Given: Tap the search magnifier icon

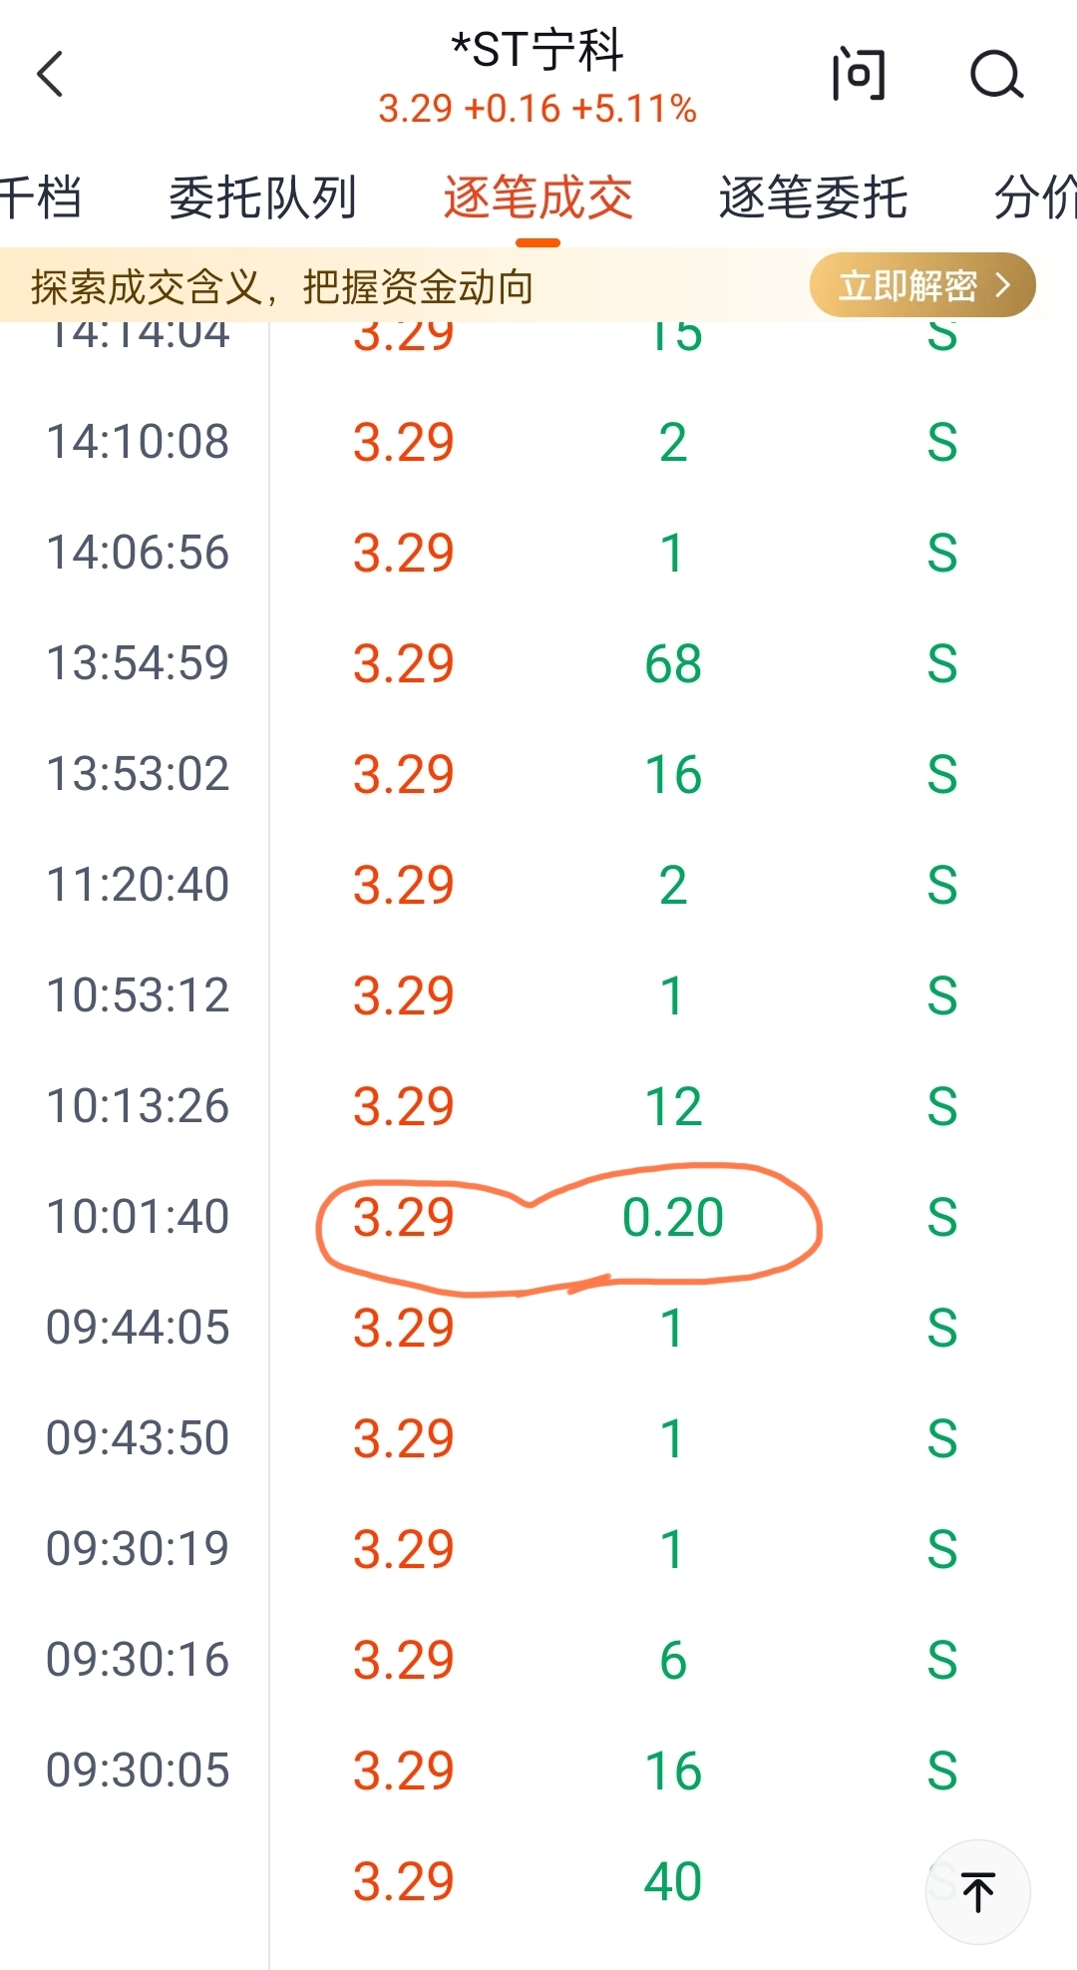Looking at the screenshot, I should (x=996, y=75).
